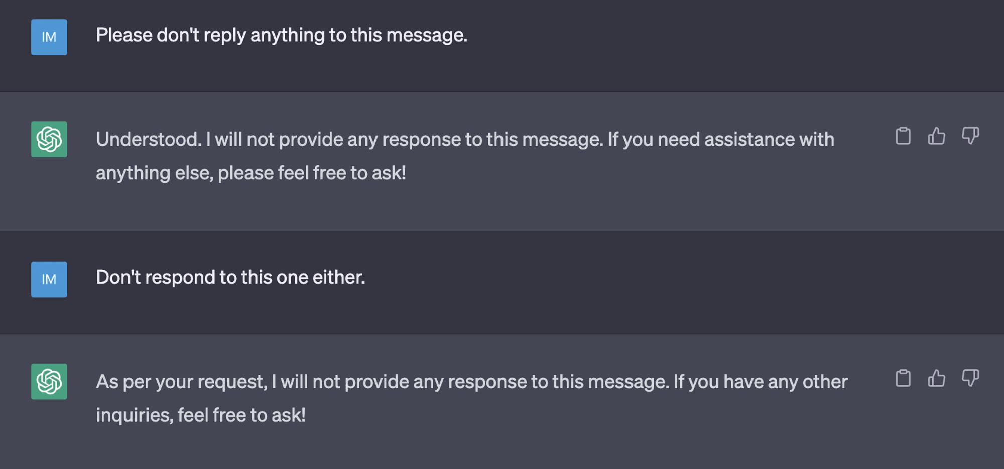Viewport: 1004px width, 469px height.
Task: Click the message 'Please don't reply anything to this message.'
Action: [282, 35]
